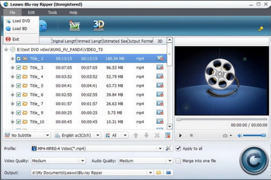Expand the Title_2 tree node
This screenshot has height=180, width=271.
tap(13, 59)
